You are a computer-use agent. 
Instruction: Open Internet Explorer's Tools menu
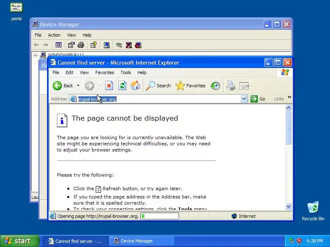tap(126, 72)
